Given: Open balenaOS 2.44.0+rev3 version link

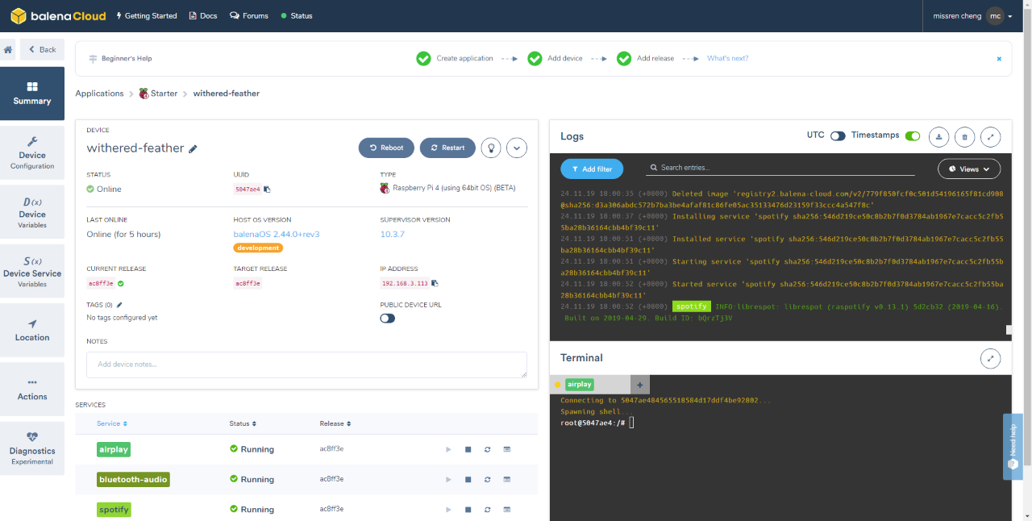Looking at the screenshot, I should click(x=277, y=234).
